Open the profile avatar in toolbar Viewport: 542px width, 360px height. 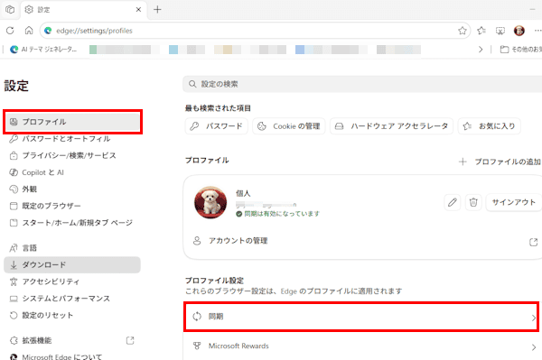click(519, 31)
